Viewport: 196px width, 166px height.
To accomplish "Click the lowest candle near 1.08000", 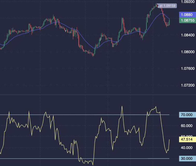I will tap(93, 54).
